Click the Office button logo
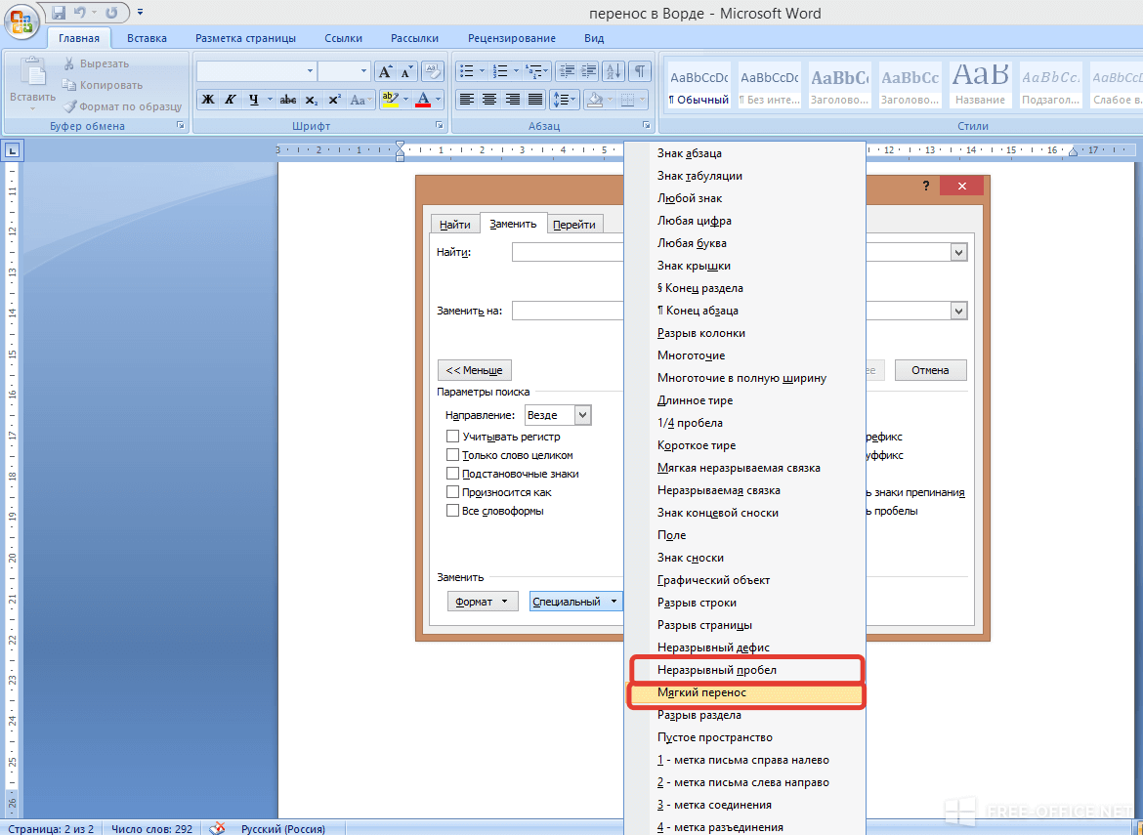This screenshot has height=835, width=1143. point(21,21)
